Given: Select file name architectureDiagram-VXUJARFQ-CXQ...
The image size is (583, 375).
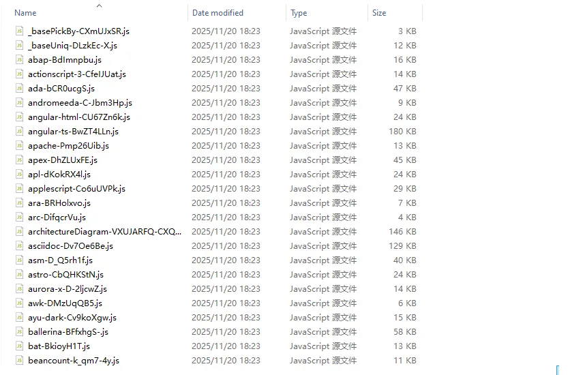Looking at the screenshot, I should 105,232.
